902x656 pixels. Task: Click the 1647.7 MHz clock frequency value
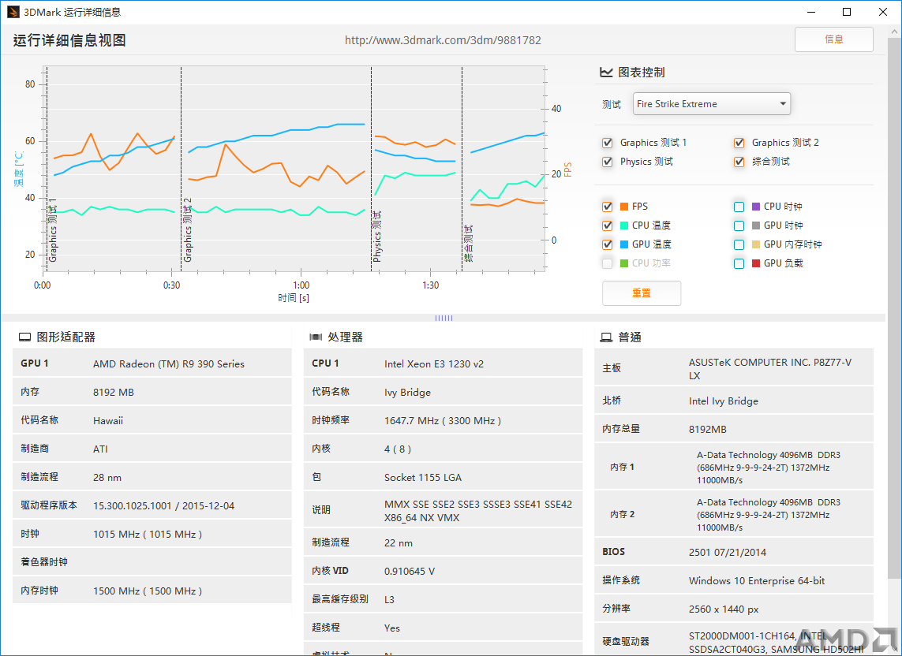click(x=443, y=421)
